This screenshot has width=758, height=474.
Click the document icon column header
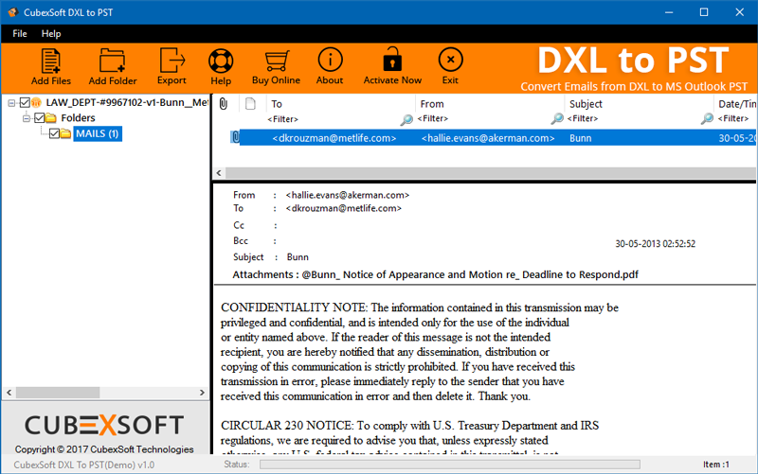tap(250, 104)
